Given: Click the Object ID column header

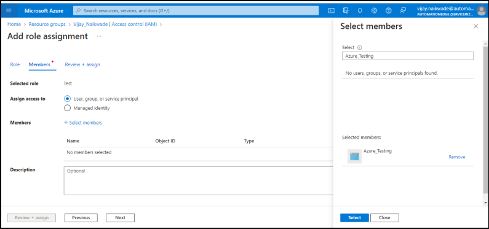Looking at the screenshot, I should coord(165,141).
